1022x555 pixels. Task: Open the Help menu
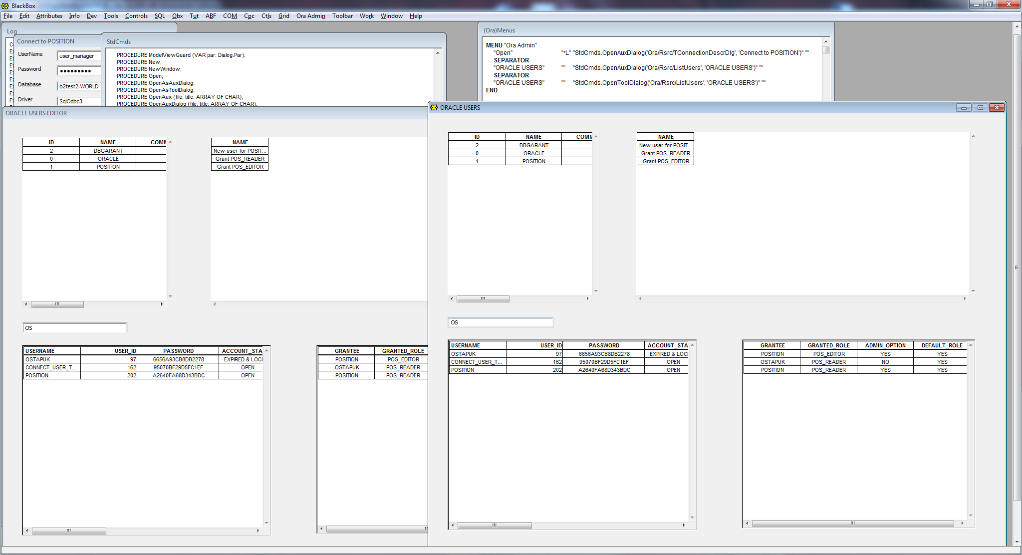coord(416,16)
